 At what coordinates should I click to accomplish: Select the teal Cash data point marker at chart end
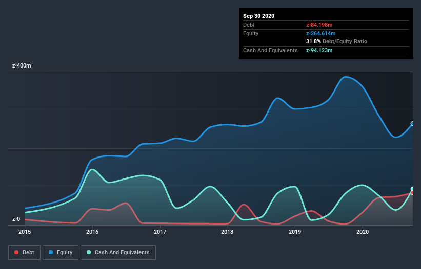[x=412, y=189]
